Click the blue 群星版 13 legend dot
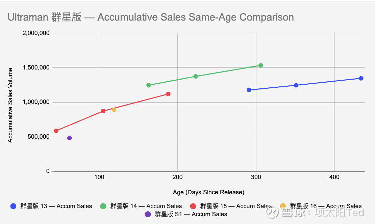375x224 pixels. coord(14,206)
